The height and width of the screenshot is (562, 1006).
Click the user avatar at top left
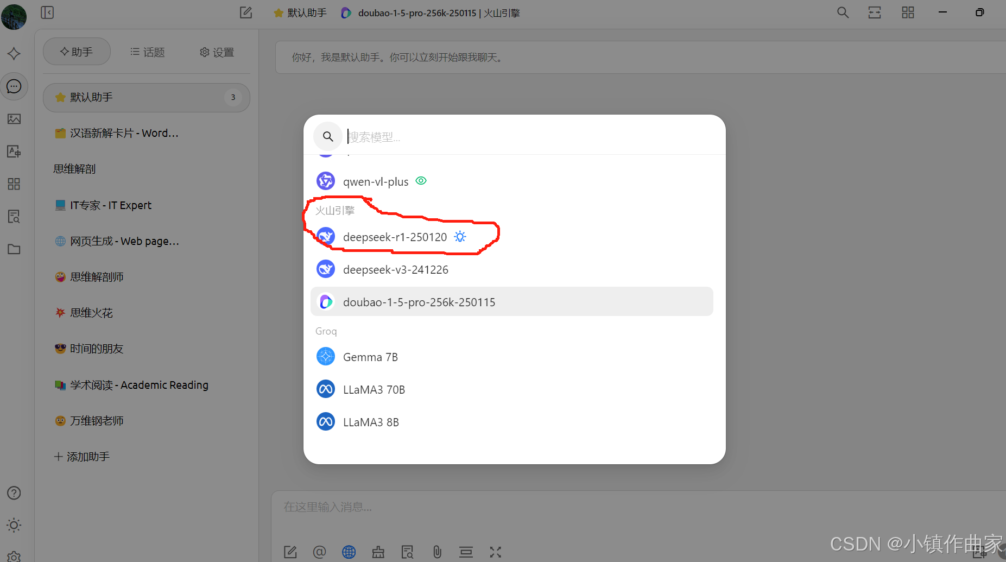click(14, 16)
